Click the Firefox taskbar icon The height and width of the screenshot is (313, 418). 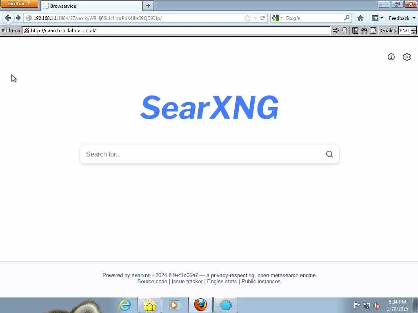(200, 305)
